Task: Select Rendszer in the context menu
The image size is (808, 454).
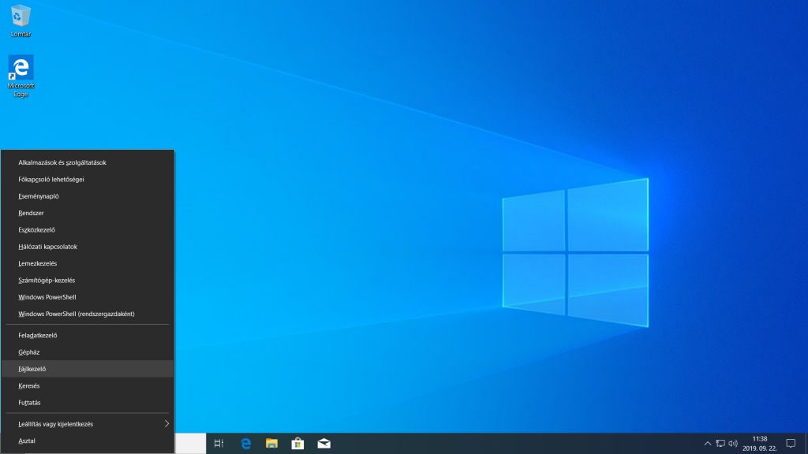Action: point(88,213)
